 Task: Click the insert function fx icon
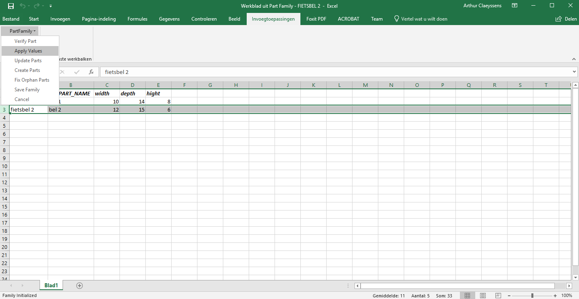pyautogui.click(x=91, y=72)
